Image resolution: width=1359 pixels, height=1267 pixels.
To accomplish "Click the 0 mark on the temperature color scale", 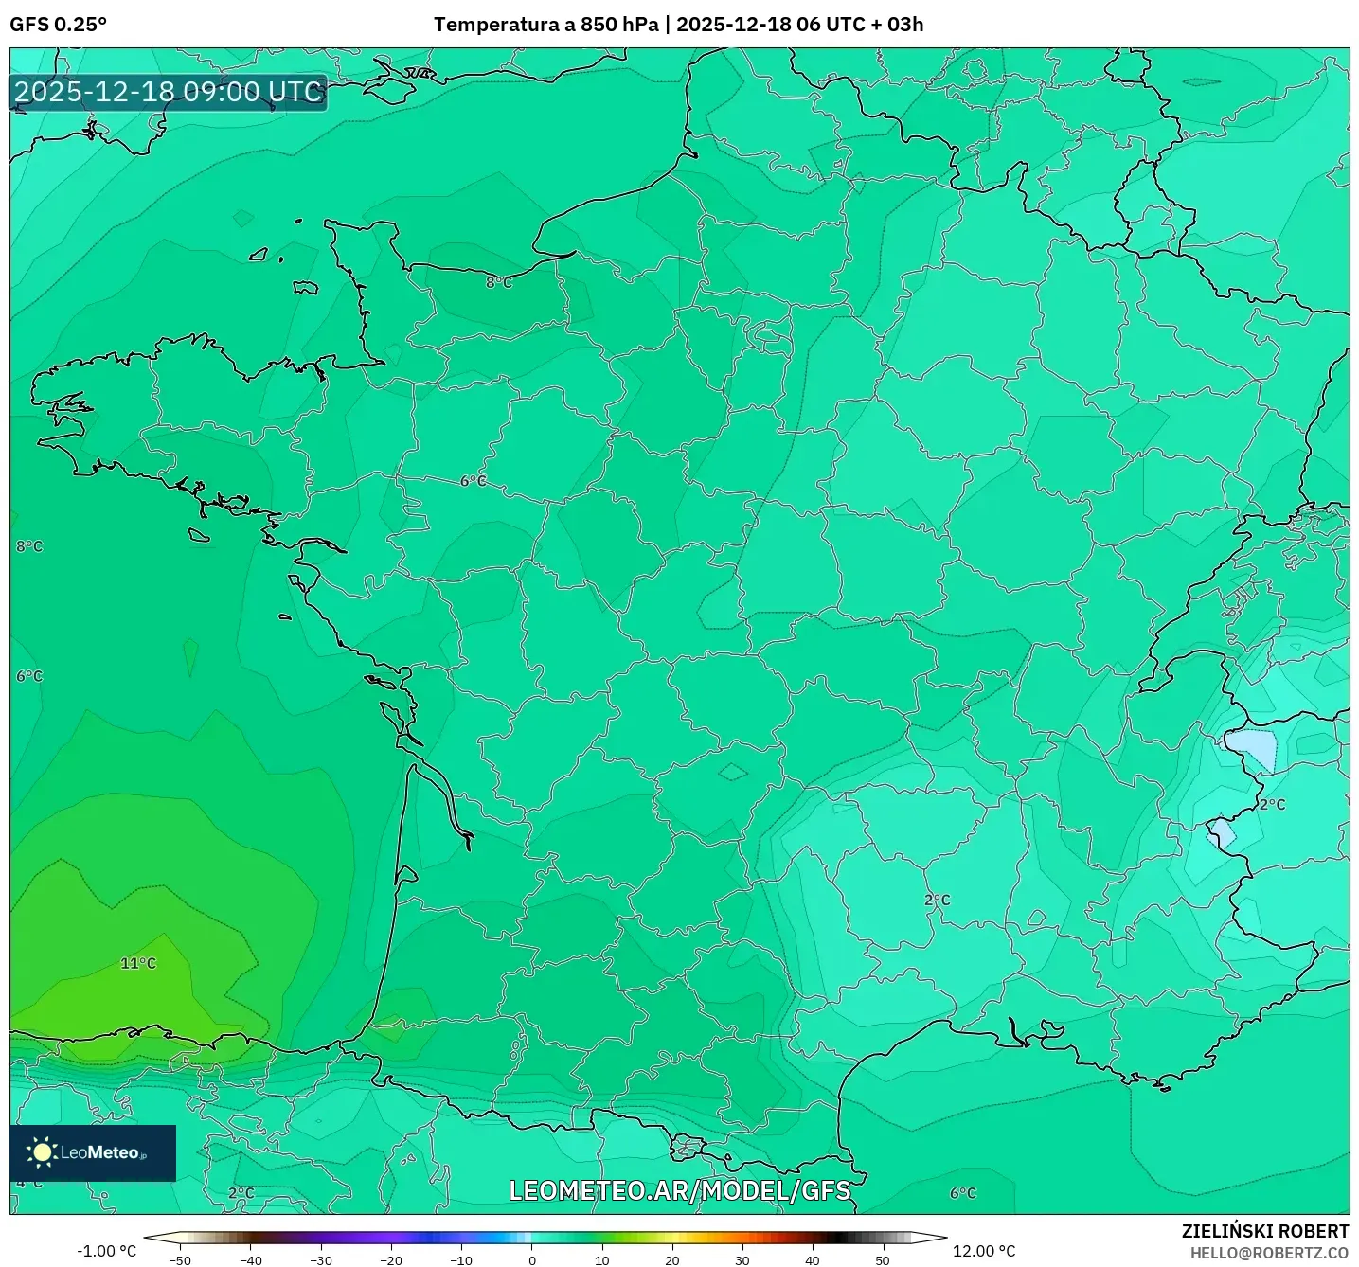I will click(x=531, y=1260).
